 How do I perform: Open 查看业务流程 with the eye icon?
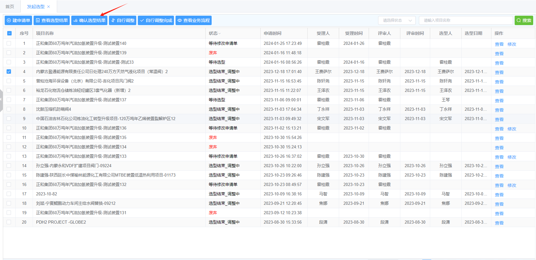(193, 20)
